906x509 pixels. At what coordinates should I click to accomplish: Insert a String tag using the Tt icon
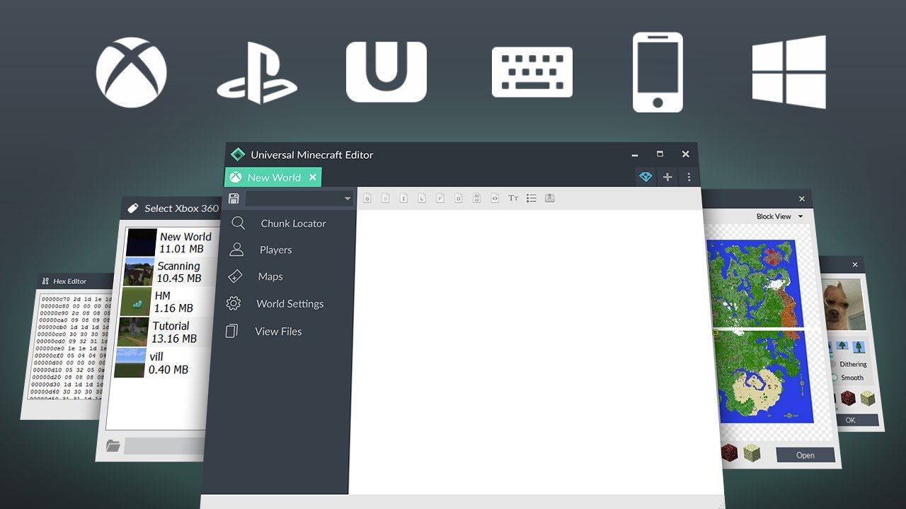513,198
